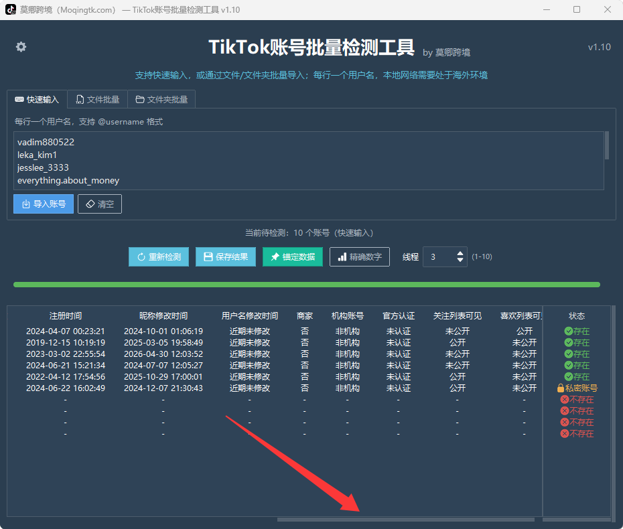Screen dimensions: 623x529
Task: Click the 用户名修改时间 column header
Action: click(249, 316)
